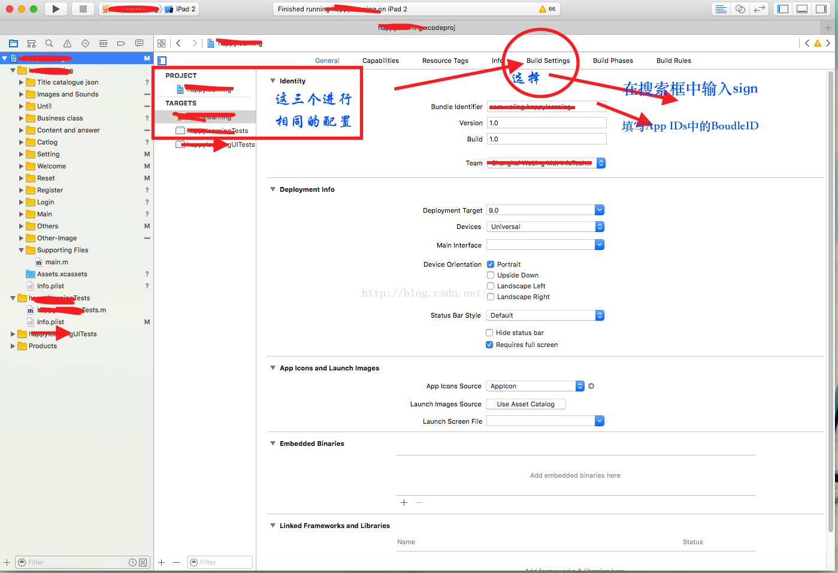Open the Team dropdown
838x573 pixels.
point(546,163)
